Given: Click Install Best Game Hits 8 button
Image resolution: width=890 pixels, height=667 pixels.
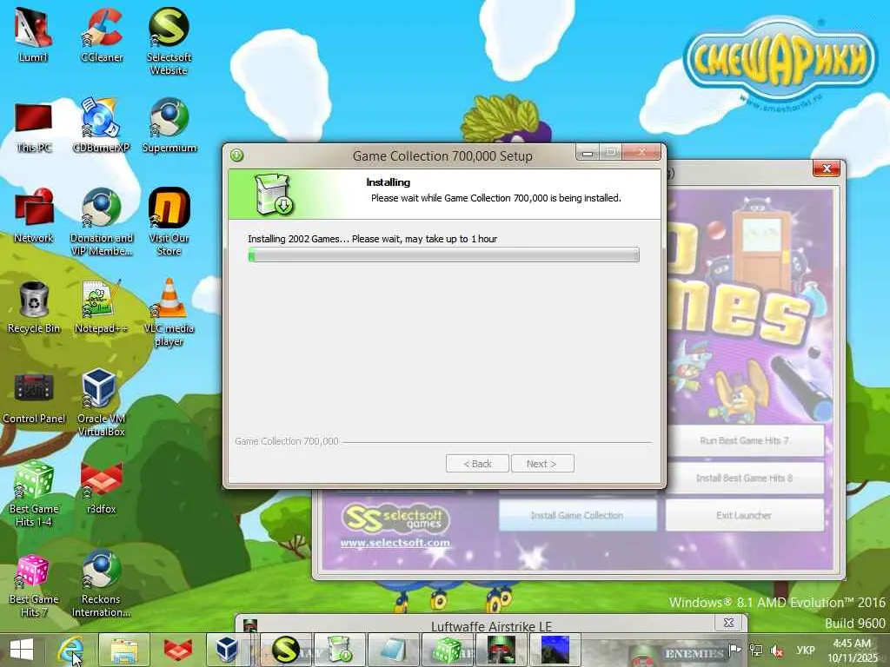Looking at the screenshot, I should click(744, 479).
